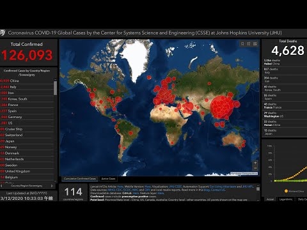307x230 pixels.
Task: Open the map legend list icon
Action: click(249, 43)
